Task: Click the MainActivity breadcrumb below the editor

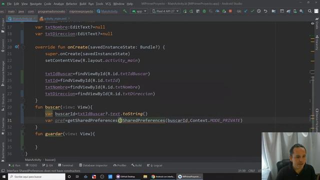Action: (x=33, y=160)
